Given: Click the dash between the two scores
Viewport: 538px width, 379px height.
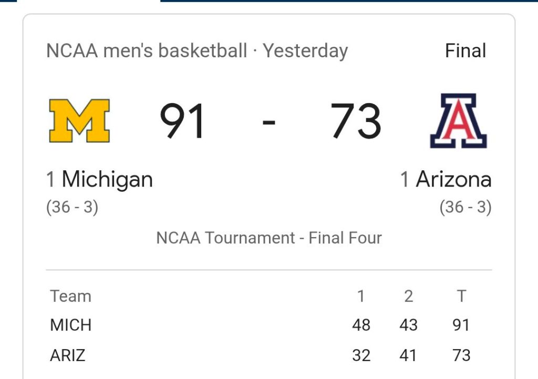Looking at the screenshot, I should click(268, 122).
